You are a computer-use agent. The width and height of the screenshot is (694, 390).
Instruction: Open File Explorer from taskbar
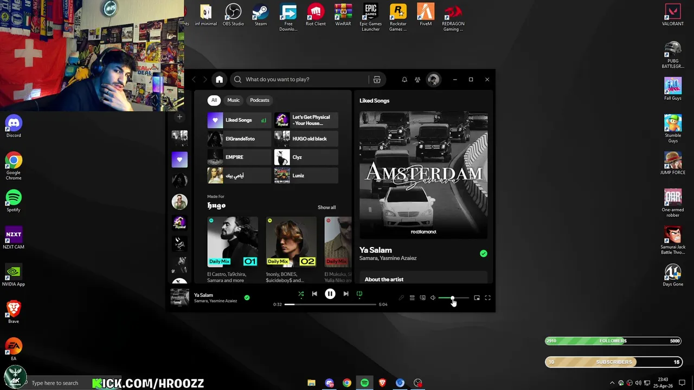(x=311, y=383)
